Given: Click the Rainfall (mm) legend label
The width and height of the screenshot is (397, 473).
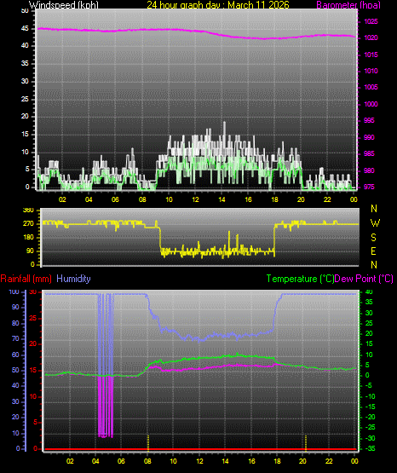Looking at the screenshot, I should point(26,279).
